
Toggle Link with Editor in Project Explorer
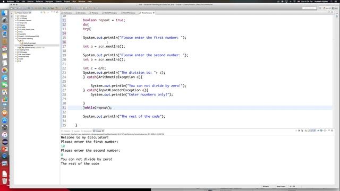(x=45, y=13)
